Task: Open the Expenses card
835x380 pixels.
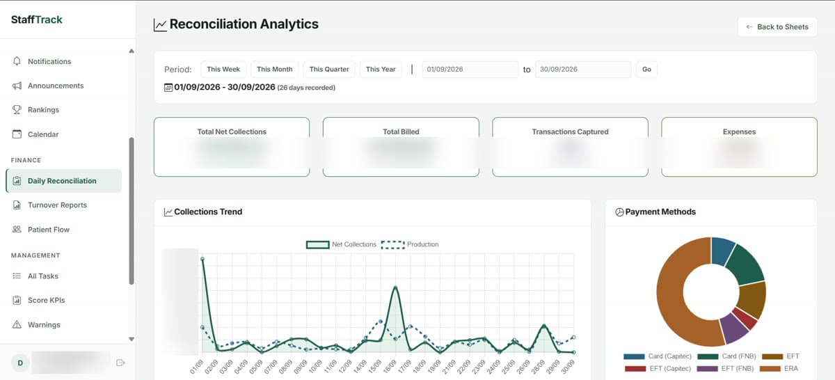Action: click(739, 147)
